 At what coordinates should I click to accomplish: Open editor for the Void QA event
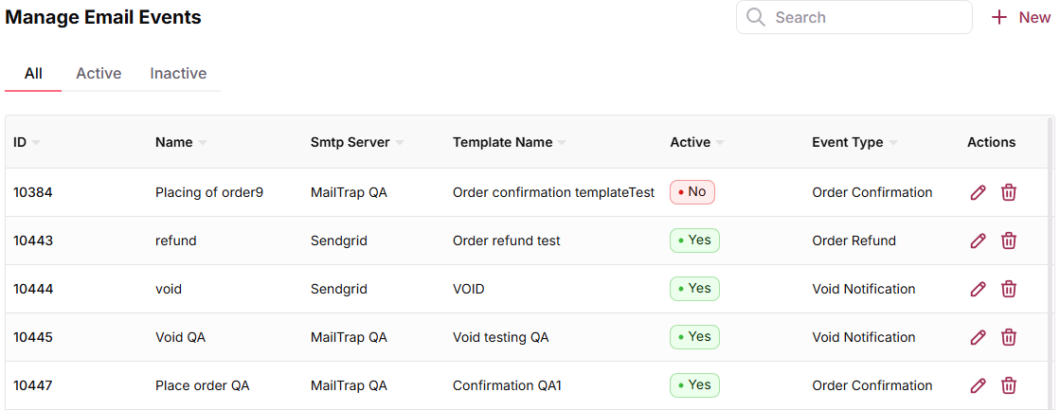pyautogui.click(x=978, y=337)
